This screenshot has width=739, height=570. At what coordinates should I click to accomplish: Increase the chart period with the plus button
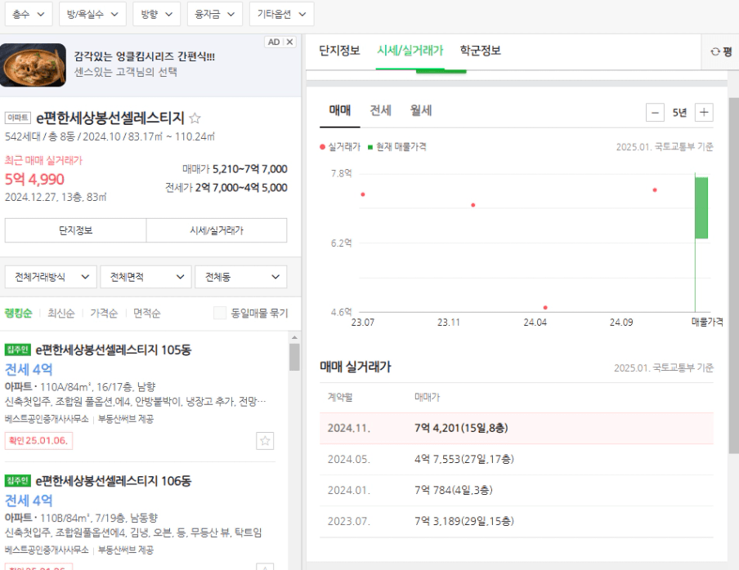point(704,113)
